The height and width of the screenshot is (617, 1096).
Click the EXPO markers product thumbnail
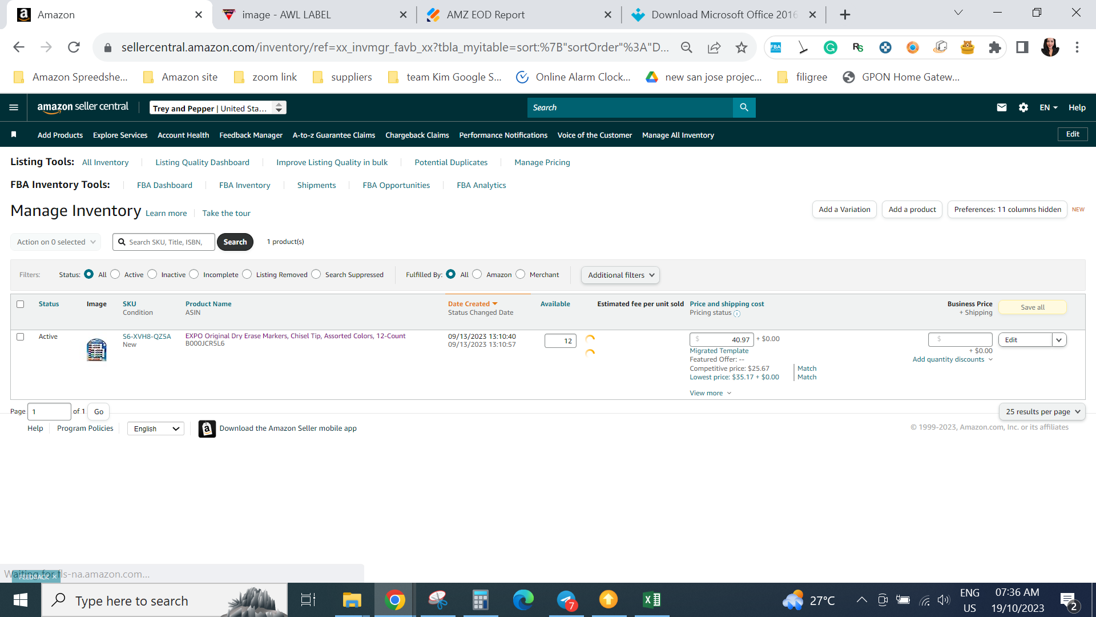pyautogui.click(x=96, y=350)
